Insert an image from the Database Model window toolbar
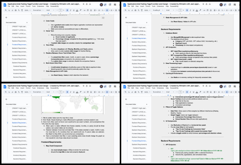Viewport: 241px width, 165px height. coord(211,10)
